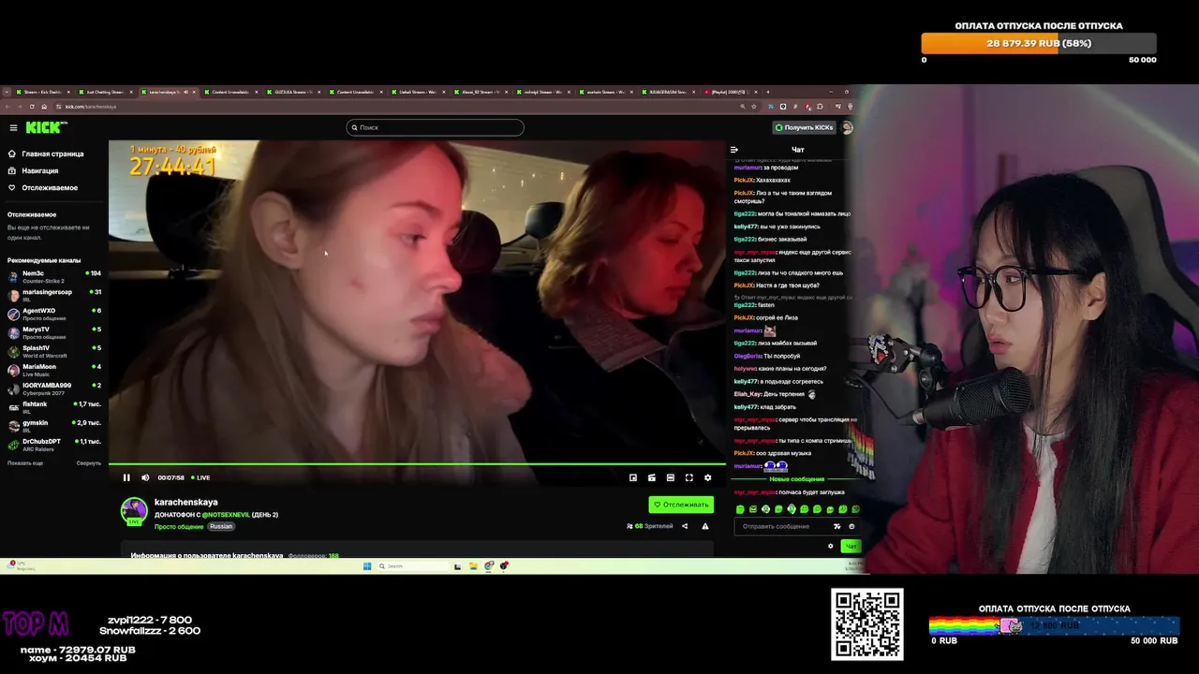Viewport: 1199px width, 674px height.
Task: Open File Explorer from the taskbar
Action: [473, 565]
